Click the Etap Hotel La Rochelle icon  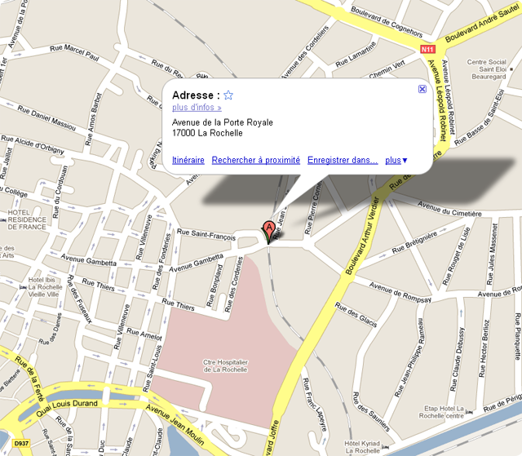point(469,412)
